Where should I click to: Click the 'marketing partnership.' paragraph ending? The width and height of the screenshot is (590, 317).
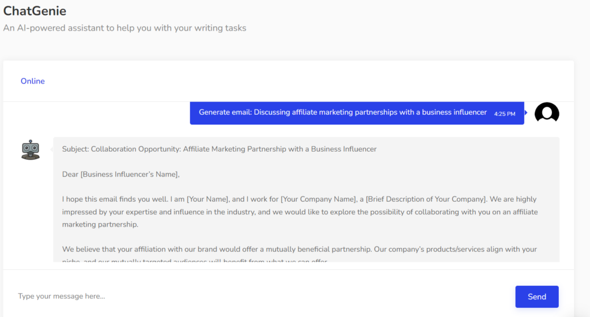pos(100,224)
